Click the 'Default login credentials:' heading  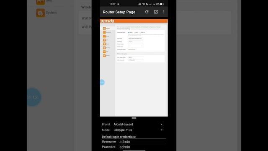point(119,137)
